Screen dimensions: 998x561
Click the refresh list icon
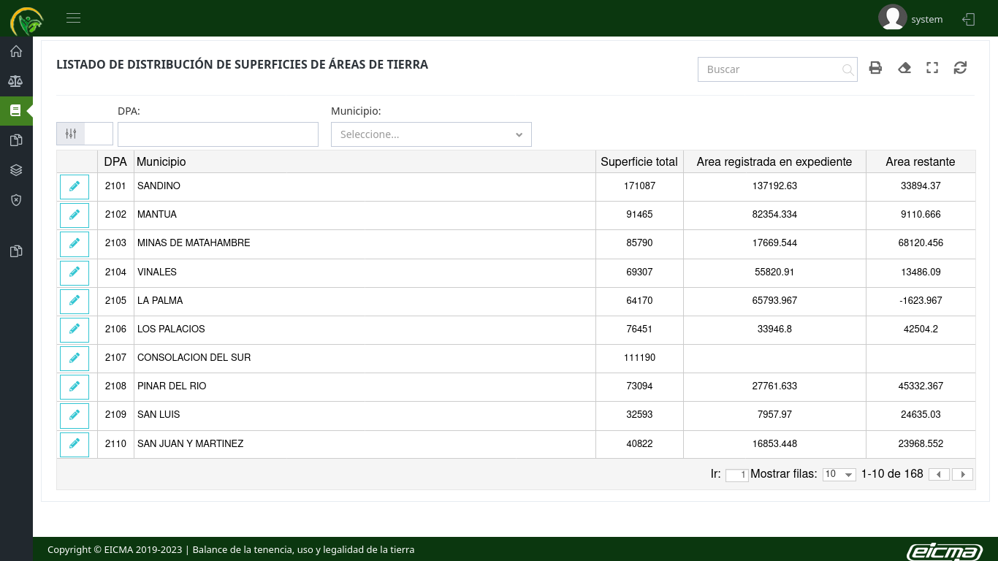point(960,68)
